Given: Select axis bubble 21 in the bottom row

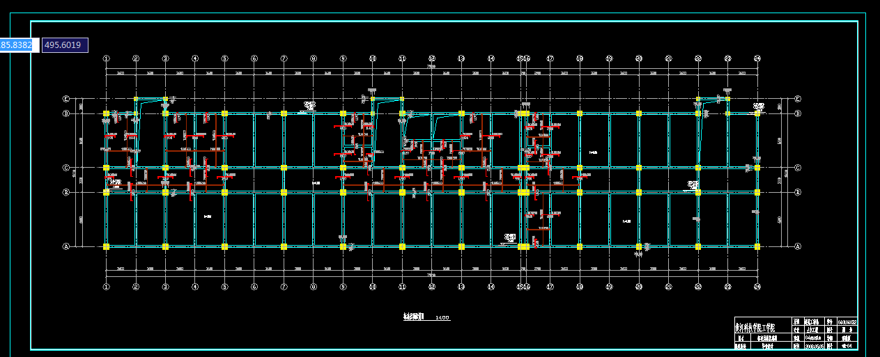Looking at the screenshot, I should click(668, 286).
